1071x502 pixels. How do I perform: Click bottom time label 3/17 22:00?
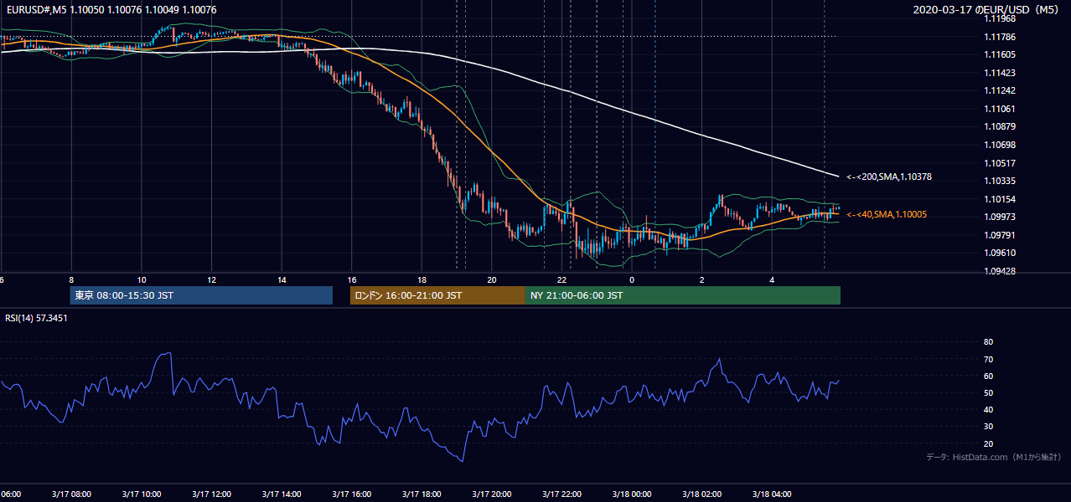click(562, 494)
